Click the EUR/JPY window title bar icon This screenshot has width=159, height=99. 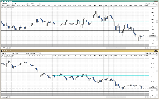click(1, 51)
